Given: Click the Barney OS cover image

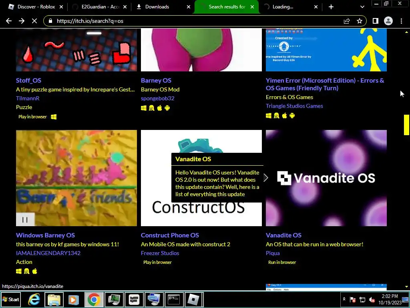Looking at the screenshot, I should tap(201, 50).
